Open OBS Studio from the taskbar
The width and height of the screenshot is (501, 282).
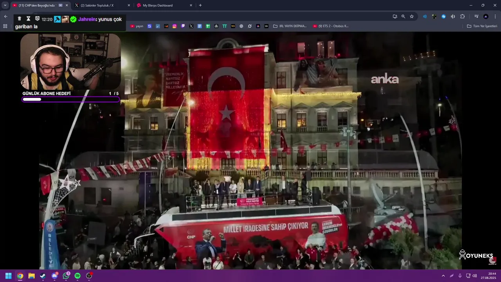pyautogui.click(x=89, y=276)
